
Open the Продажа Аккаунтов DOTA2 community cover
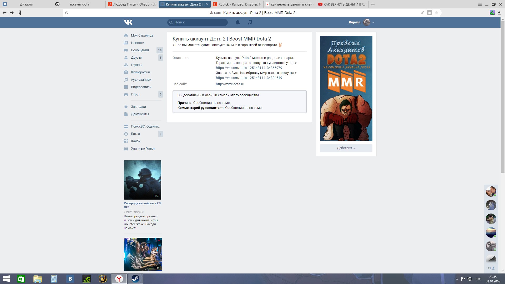(x=346, y=88)
